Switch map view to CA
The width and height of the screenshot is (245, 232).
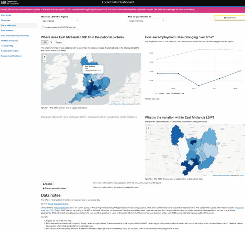pos(51,42)
